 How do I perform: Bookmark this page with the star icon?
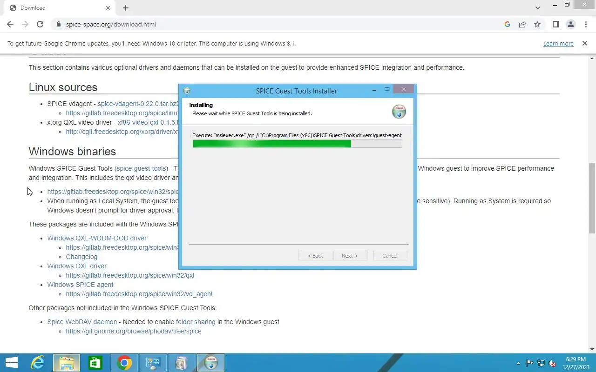click(537, 24)
